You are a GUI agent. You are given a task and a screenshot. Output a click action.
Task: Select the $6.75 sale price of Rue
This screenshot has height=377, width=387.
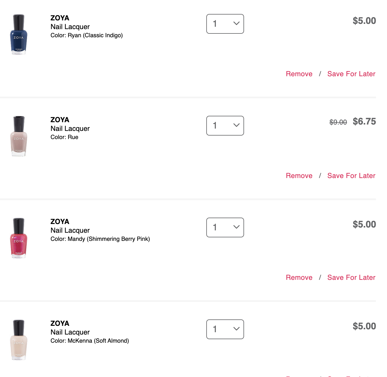[364, 122]
